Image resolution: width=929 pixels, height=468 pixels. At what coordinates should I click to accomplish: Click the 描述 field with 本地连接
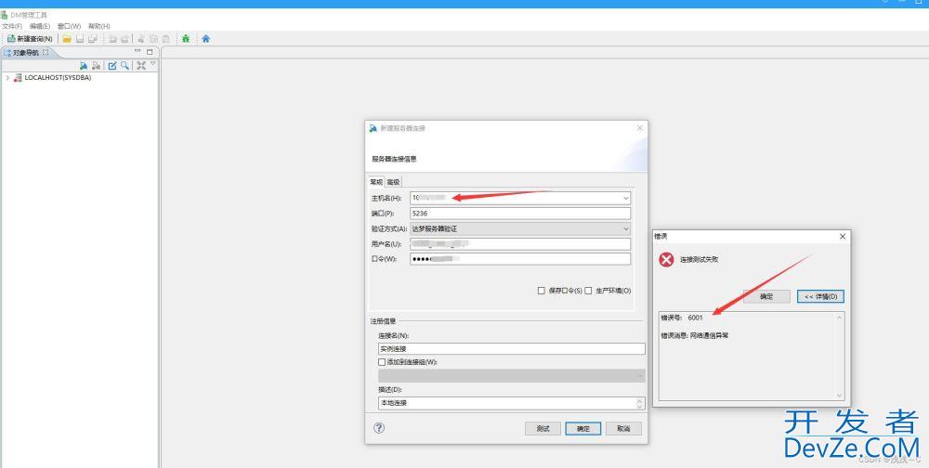[x=511, y=403]
